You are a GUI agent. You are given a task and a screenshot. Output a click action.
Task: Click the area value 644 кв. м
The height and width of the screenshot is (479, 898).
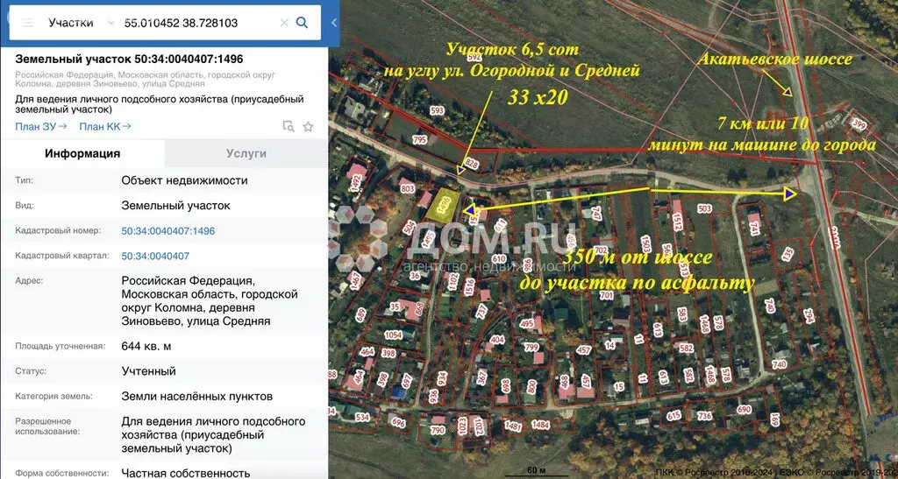pos(146,347)
